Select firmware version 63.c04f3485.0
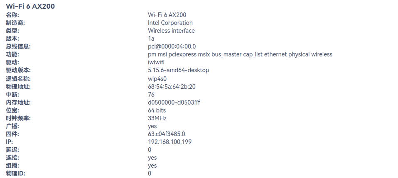This screenshot has height=178, width=398. point(166,134)
